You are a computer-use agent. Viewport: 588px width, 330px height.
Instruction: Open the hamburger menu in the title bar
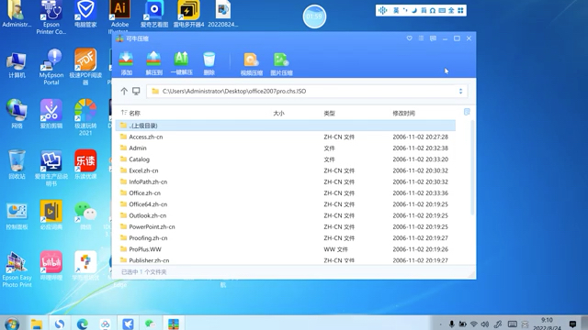click(x=421, y=38)
